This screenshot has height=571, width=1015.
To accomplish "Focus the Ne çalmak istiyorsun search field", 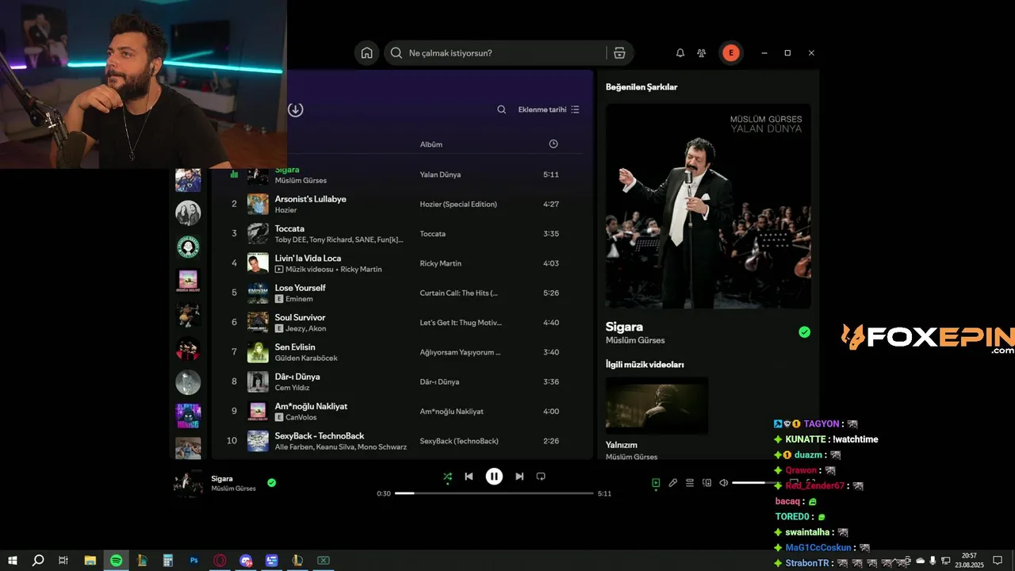I will point(506,53).
